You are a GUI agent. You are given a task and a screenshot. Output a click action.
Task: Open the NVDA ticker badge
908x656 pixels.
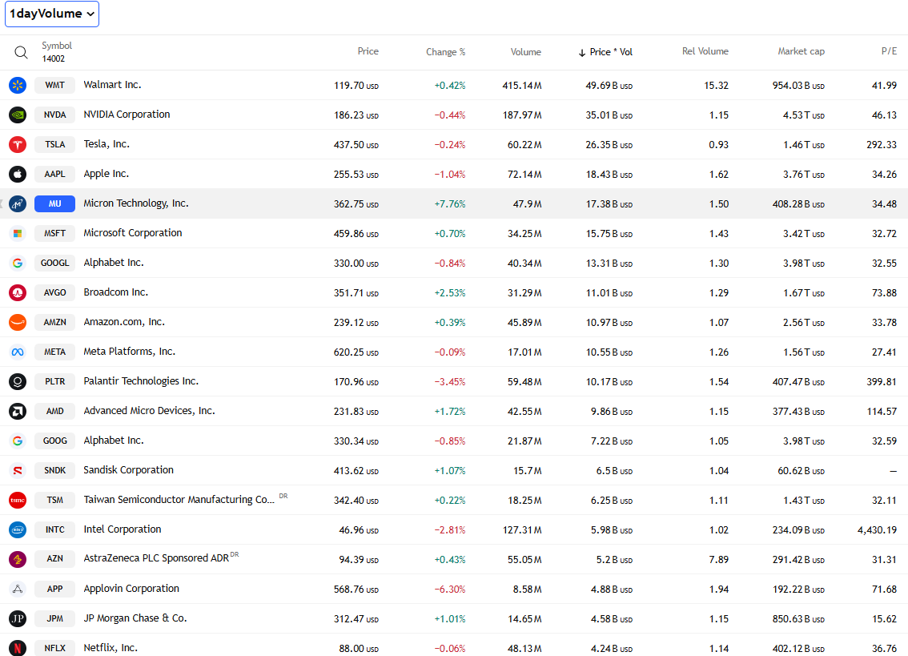point(55,115)
